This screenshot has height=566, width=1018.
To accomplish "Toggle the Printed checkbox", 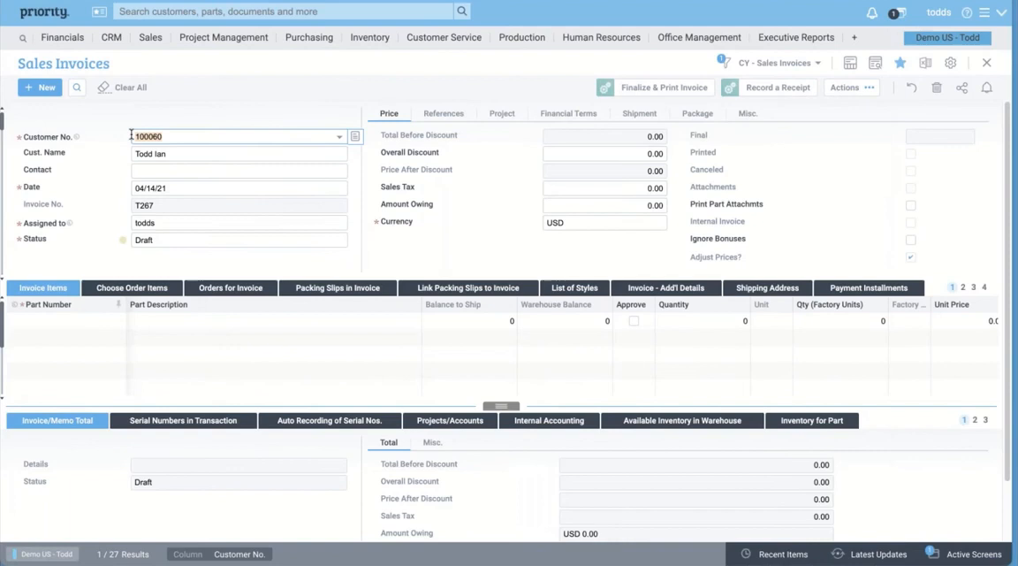I will 911,153.
